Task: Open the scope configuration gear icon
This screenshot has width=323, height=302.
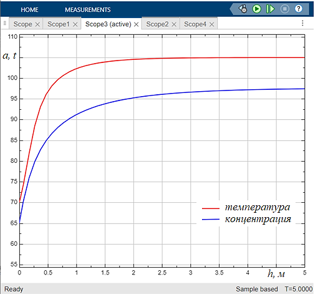Action: pos(243,9)
